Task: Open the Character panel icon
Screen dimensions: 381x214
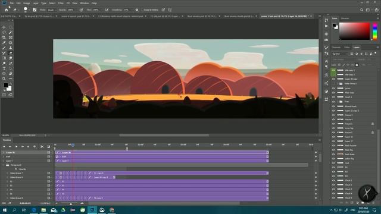Action: point(326,61)
